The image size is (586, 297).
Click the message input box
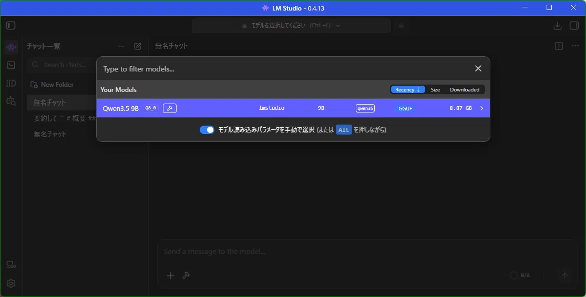[367, 252]
